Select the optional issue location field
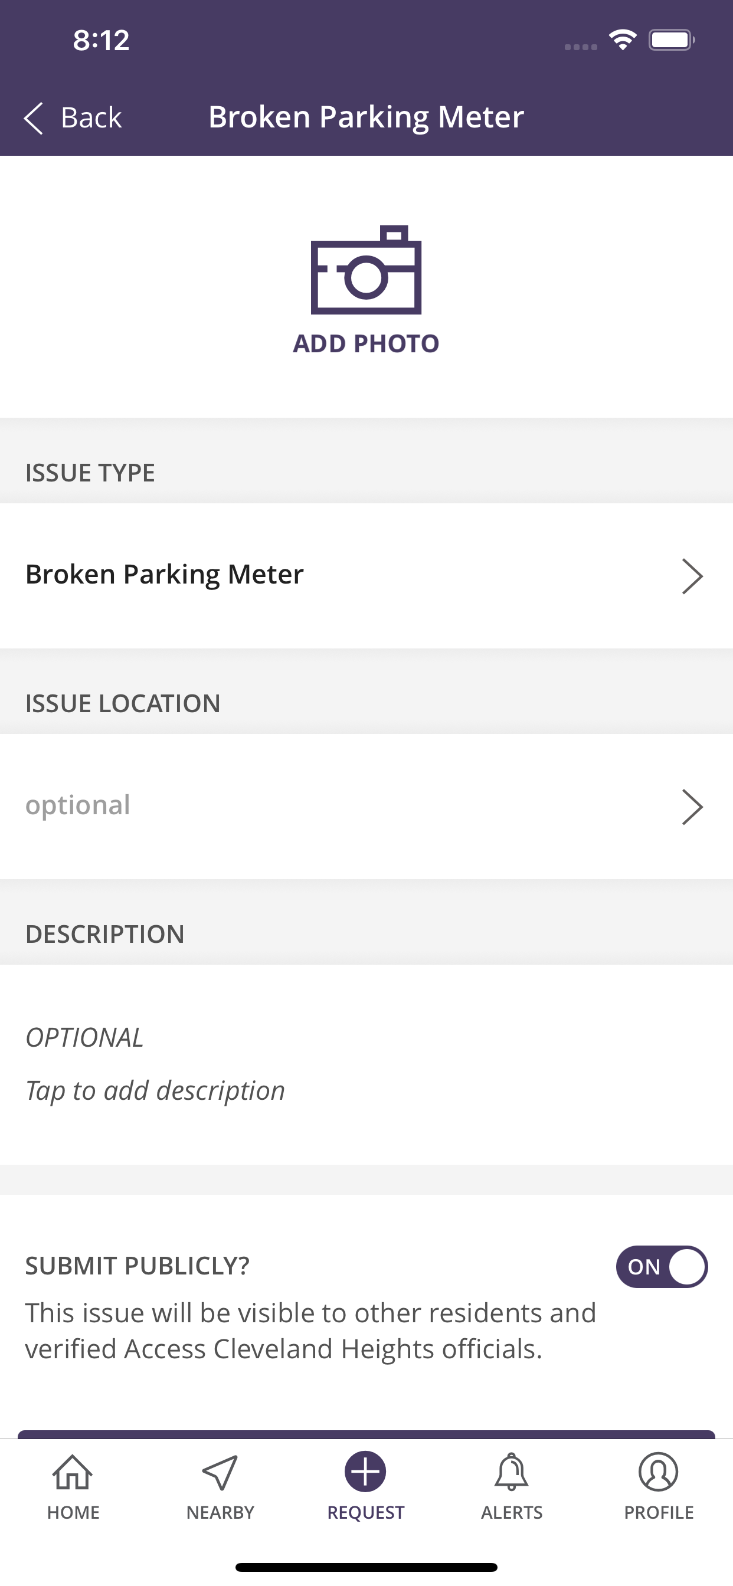This screenshot has height=1586, width=733. pyautogui.click(x=366, y=806)
